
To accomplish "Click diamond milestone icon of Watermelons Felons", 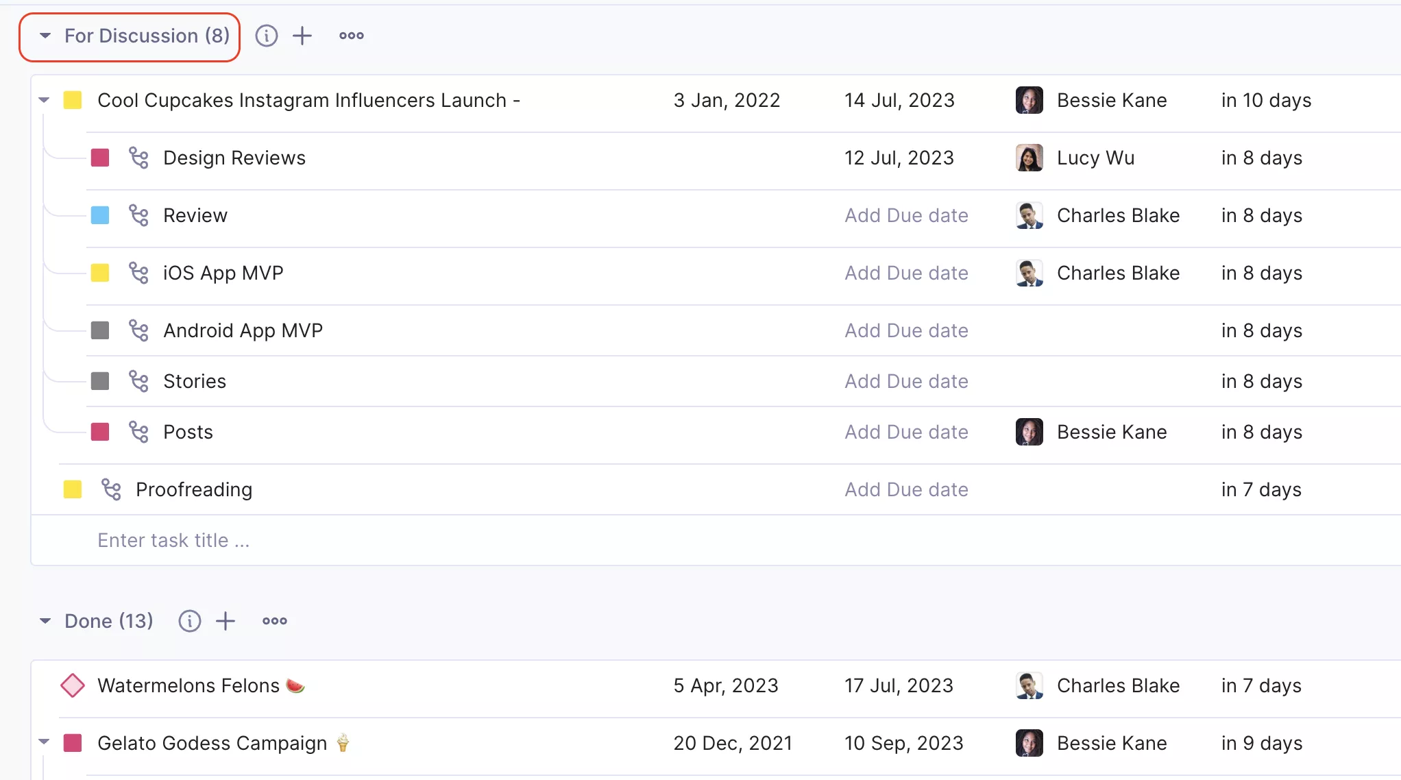I will [73, 685].
